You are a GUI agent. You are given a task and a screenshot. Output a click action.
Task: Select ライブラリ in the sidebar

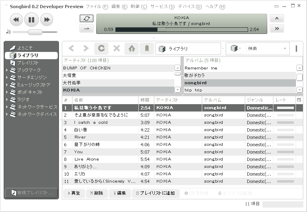click(x=32, y=56)
